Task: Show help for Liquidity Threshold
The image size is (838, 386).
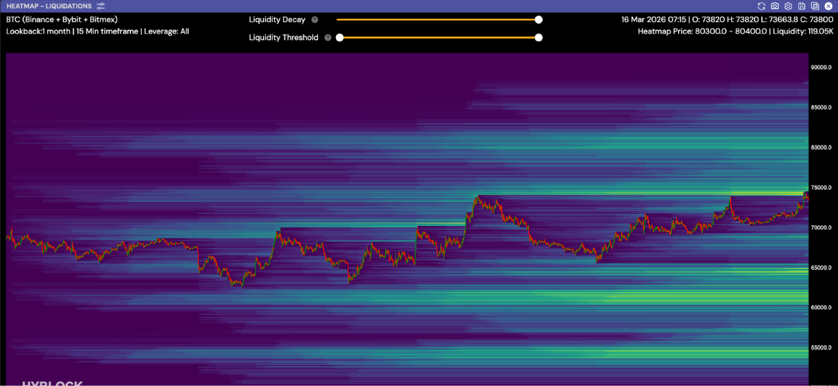Action: (328, 38)
